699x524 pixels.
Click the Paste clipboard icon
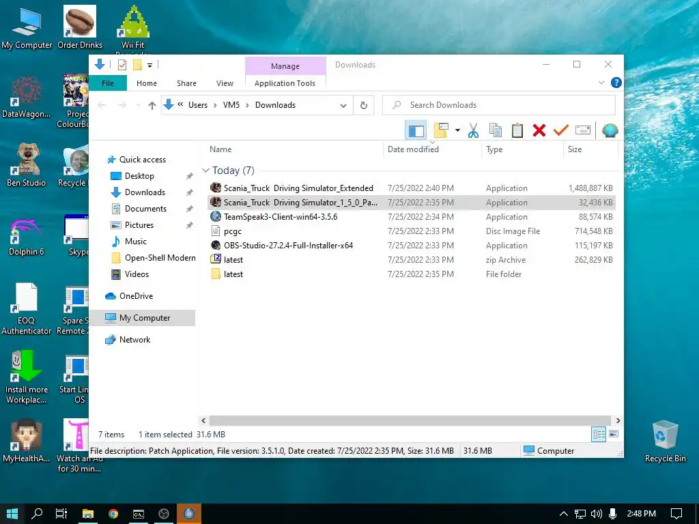pyautogui.click(x=517, y=130)
